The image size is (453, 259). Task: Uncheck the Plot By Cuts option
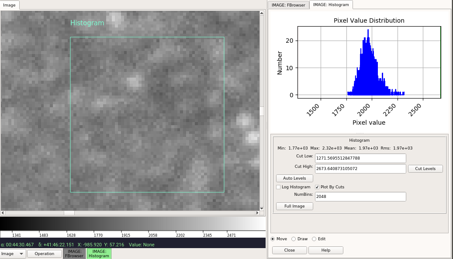(x=317, y=187)
